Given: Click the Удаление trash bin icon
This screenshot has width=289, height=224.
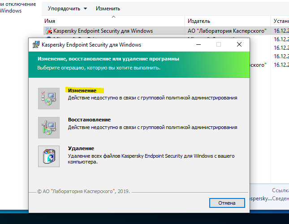Looking at the screenshot, I should click(49, 156).
